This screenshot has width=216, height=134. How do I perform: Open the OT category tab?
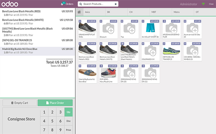(205, 12)
